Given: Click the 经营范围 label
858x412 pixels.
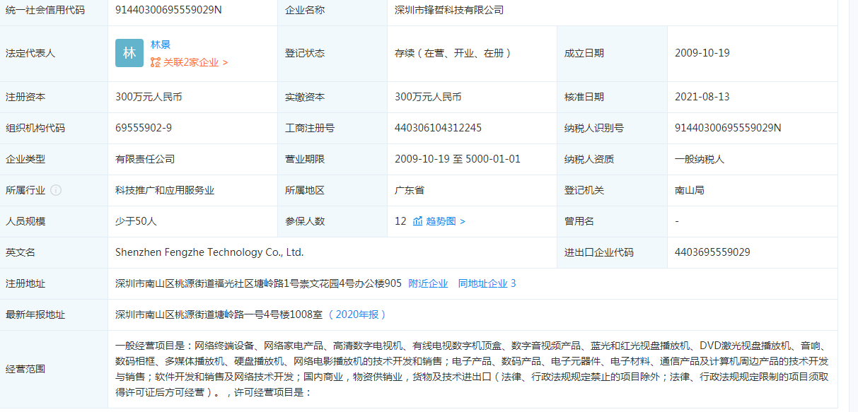Looking at the screenshot, I should click(x=25, y=369).
